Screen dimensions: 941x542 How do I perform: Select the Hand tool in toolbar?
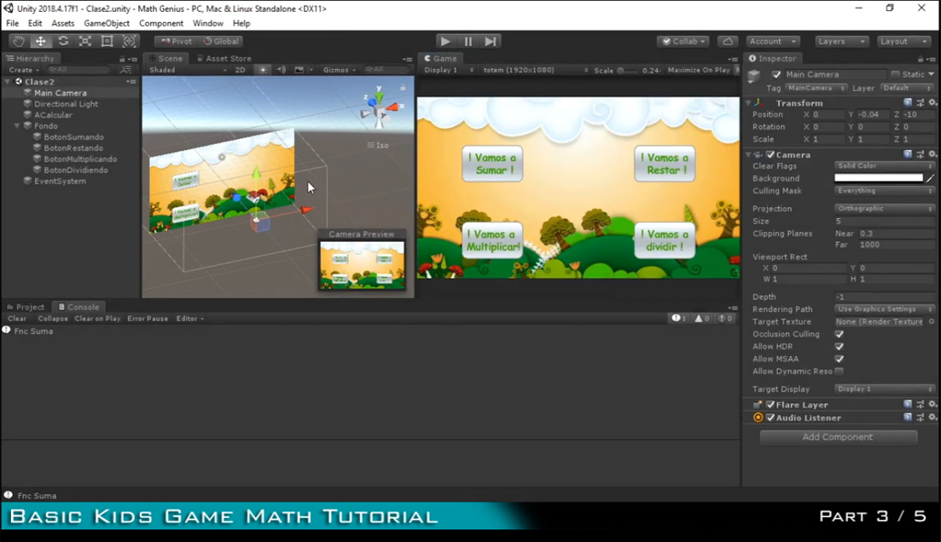point(19,41)
